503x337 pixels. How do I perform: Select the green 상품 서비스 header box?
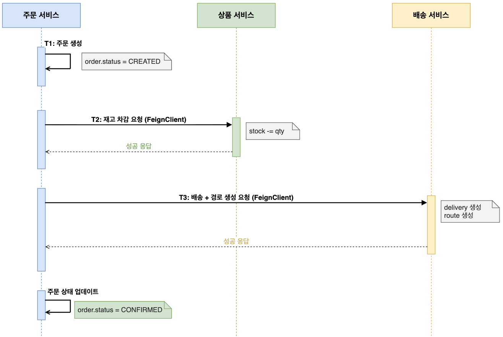(x=236, y=15)
